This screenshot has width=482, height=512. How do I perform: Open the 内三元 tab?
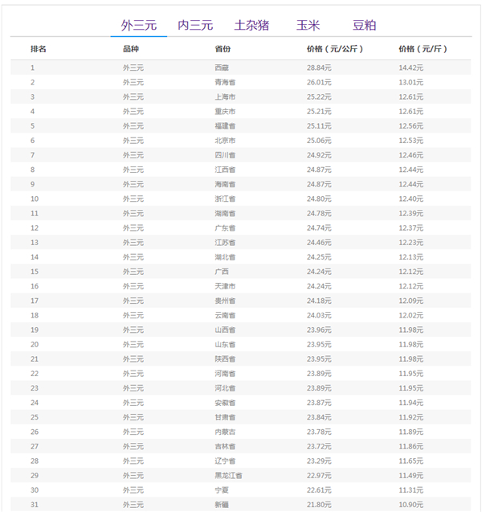click(195, 25)
